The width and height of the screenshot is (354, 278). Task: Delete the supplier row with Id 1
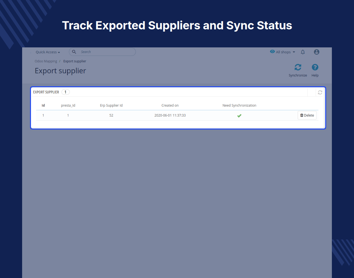pos(307,115)
